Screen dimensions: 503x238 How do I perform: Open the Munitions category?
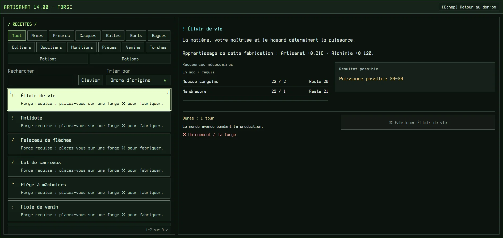click(82, 47)
